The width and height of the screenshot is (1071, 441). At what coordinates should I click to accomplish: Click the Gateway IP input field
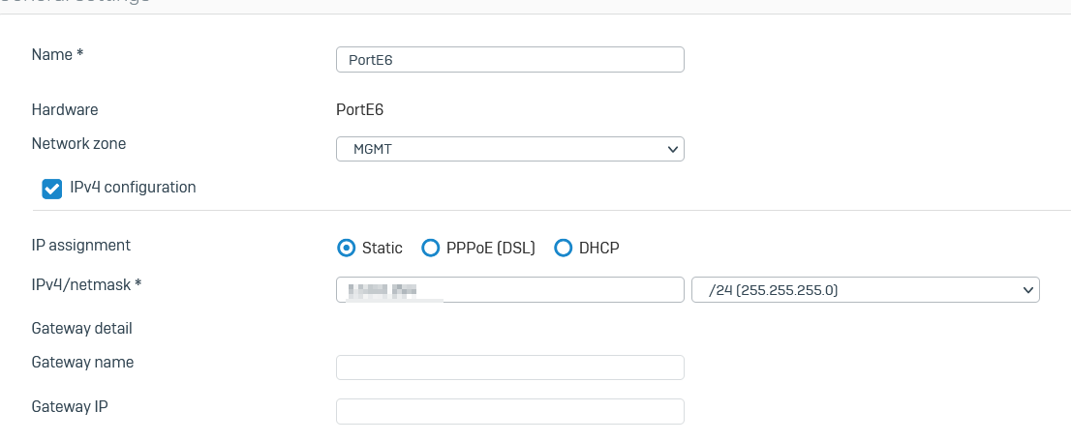click(509, 411)
